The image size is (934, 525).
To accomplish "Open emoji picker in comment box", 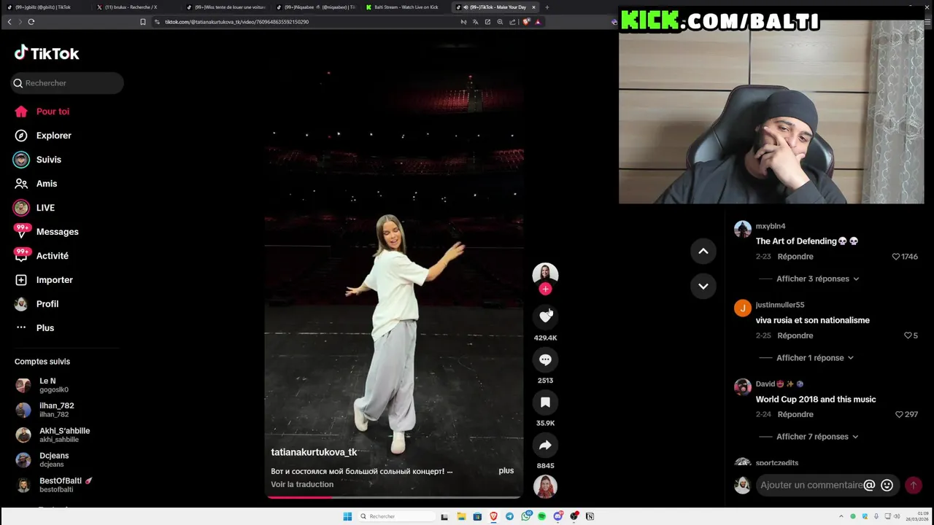I will (x=887, y=485).
